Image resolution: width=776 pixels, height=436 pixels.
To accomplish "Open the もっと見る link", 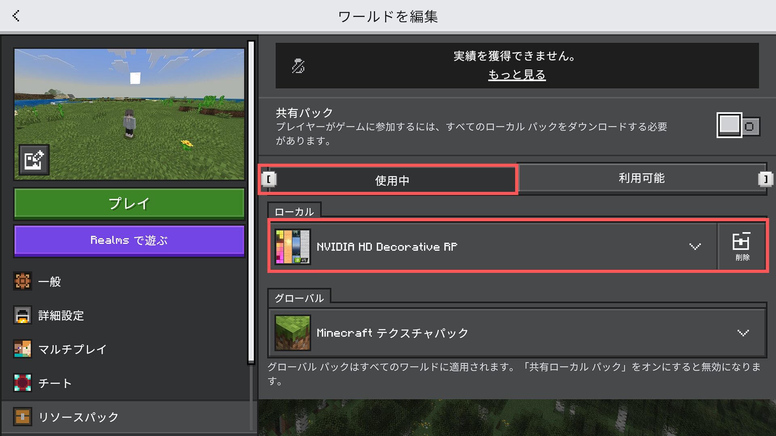I will point(517,75).
